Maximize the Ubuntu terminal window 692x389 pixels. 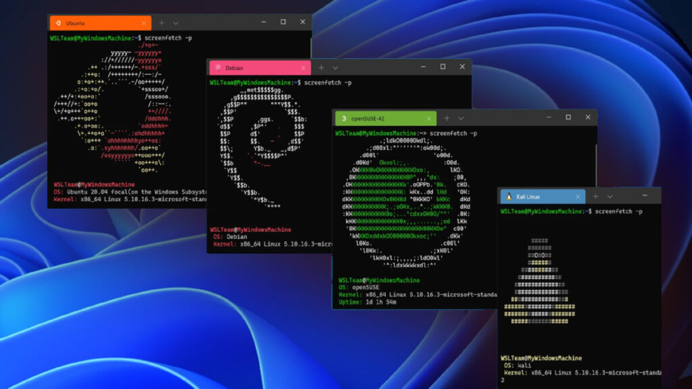283,22
